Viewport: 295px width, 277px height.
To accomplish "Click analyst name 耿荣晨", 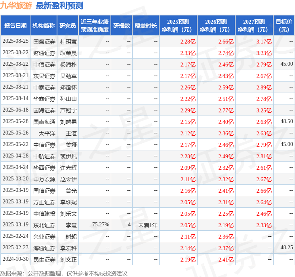I will [x=68, y=53].
